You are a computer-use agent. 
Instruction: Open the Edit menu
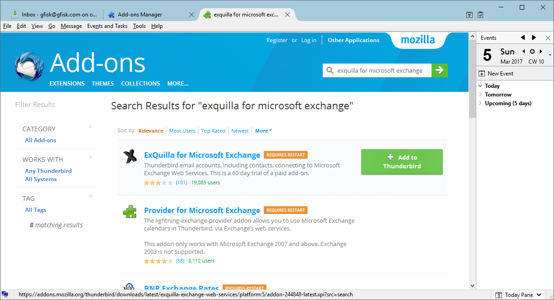(x=21, y=26)
